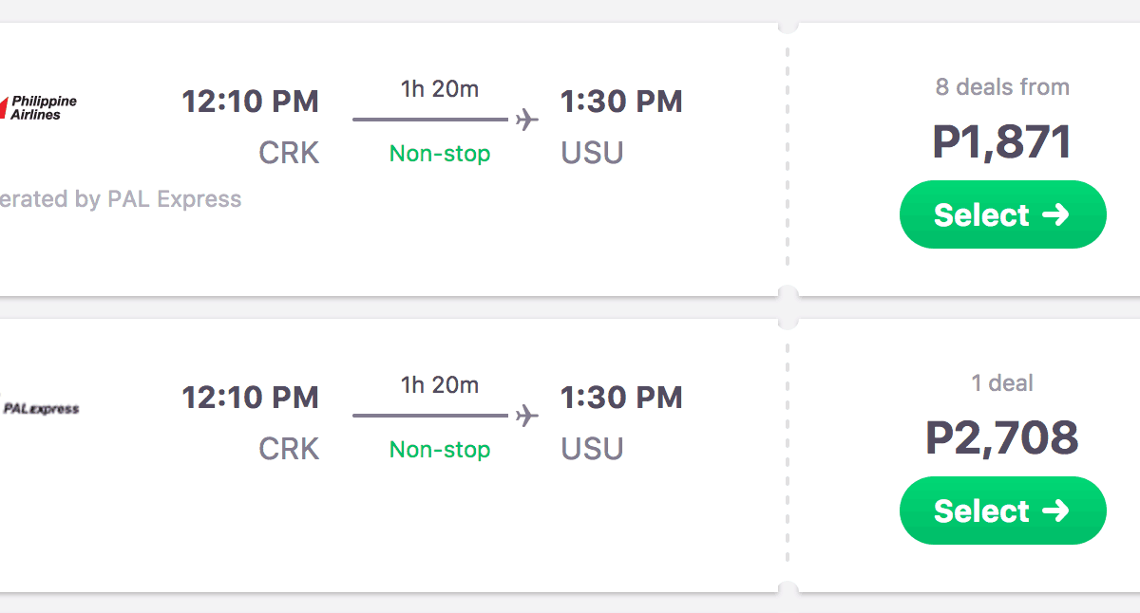
Task: Click the "1 deal" label
Action: 1002,383
